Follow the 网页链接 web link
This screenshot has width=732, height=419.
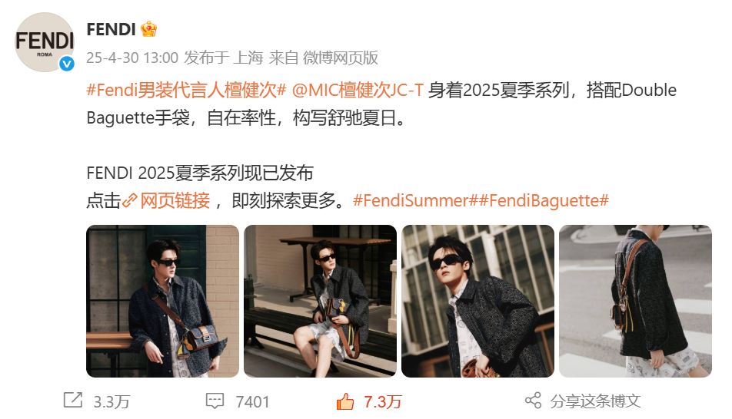tap(175, 201)
